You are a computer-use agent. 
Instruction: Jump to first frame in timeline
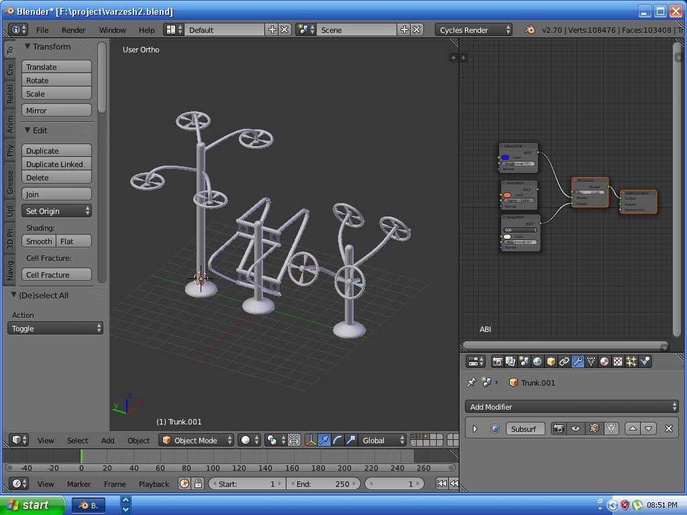[441, 483]
